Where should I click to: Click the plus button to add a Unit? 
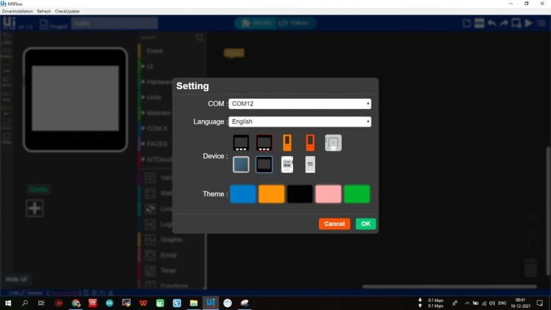coord(35,208)
